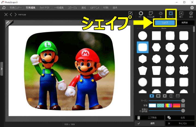Click the Basic category heading
The height and width of the screenshot is (127, 196).
pyautogui.click(x=164, y=28)
